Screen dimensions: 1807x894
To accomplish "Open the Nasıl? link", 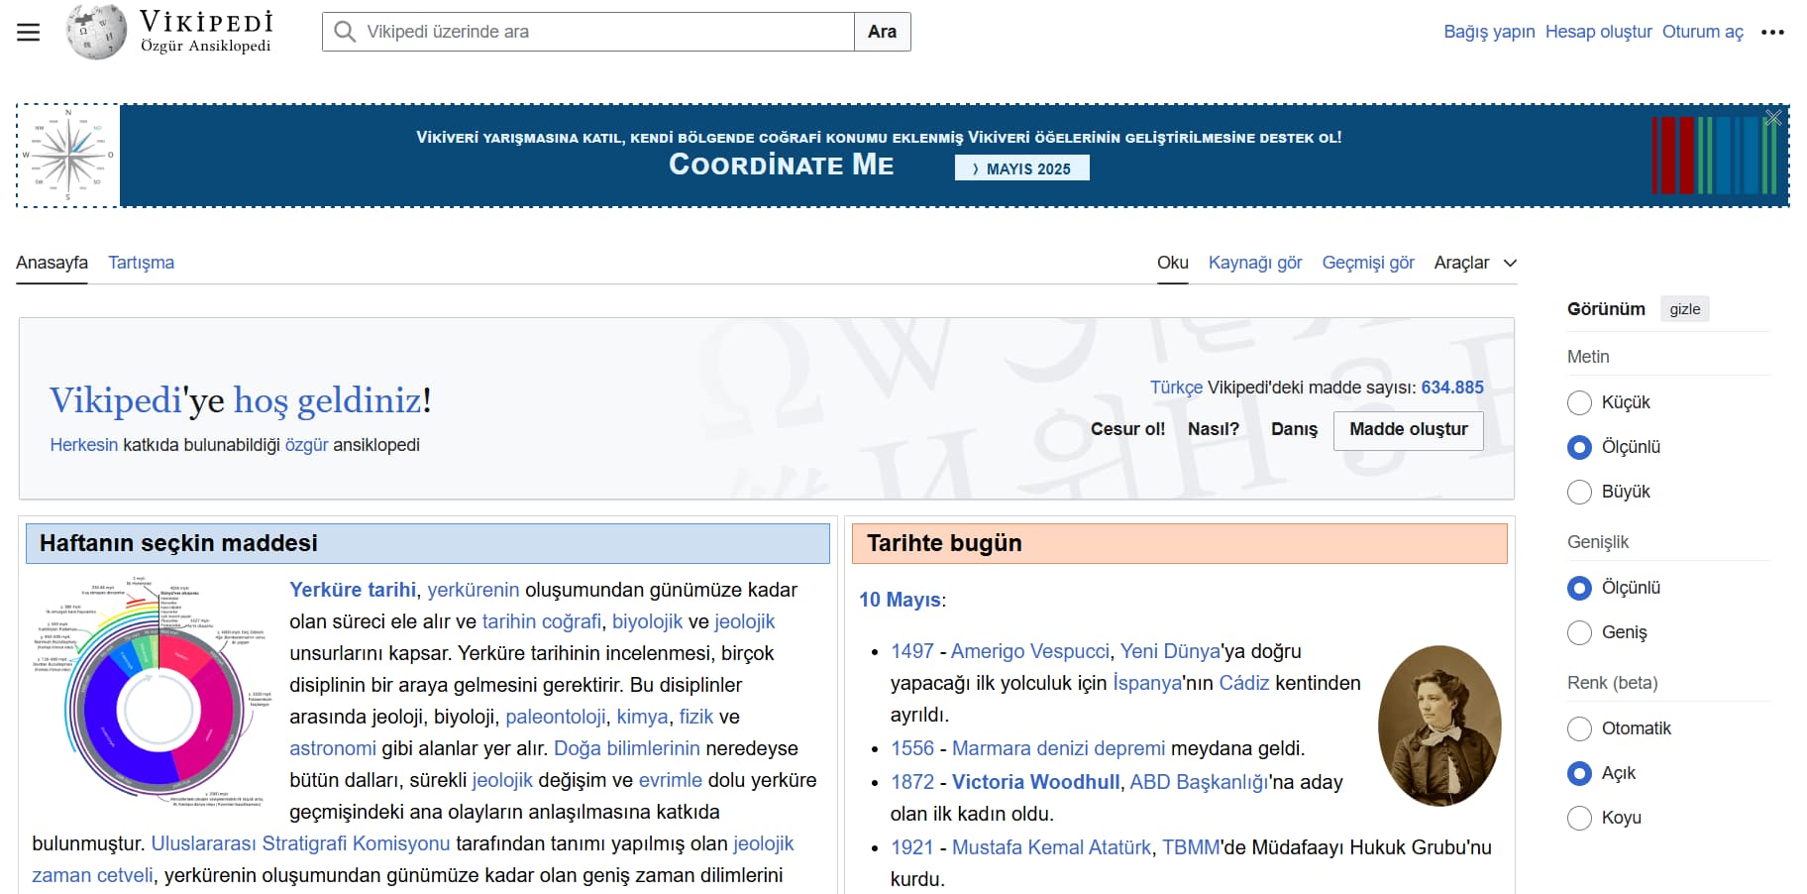I will point(1214,429).
